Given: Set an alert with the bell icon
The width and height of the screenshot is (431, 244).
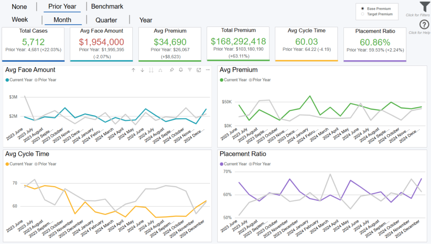Looking at the screenshot, I should [x=181, y=70].
